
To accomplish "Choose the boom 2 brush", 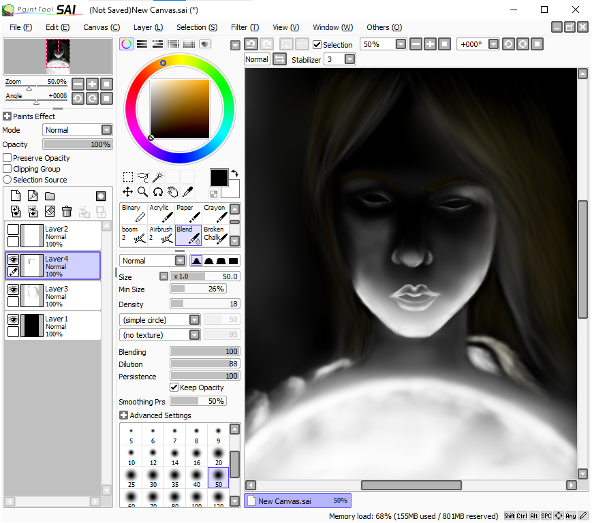I will pyautogui.click(x=134, y=235).
